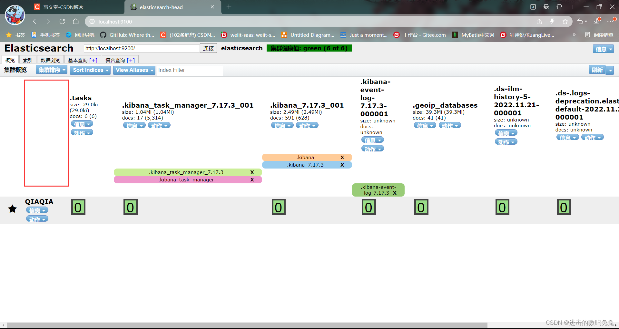Screen dimensions: 619x329
Task: Switch to 概览 overview tab
Action: coord(10,60)
